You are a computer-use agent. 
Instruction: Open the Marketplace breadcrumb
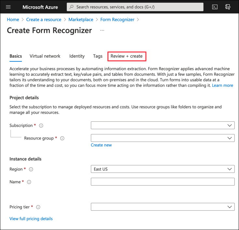pos(81,20)
